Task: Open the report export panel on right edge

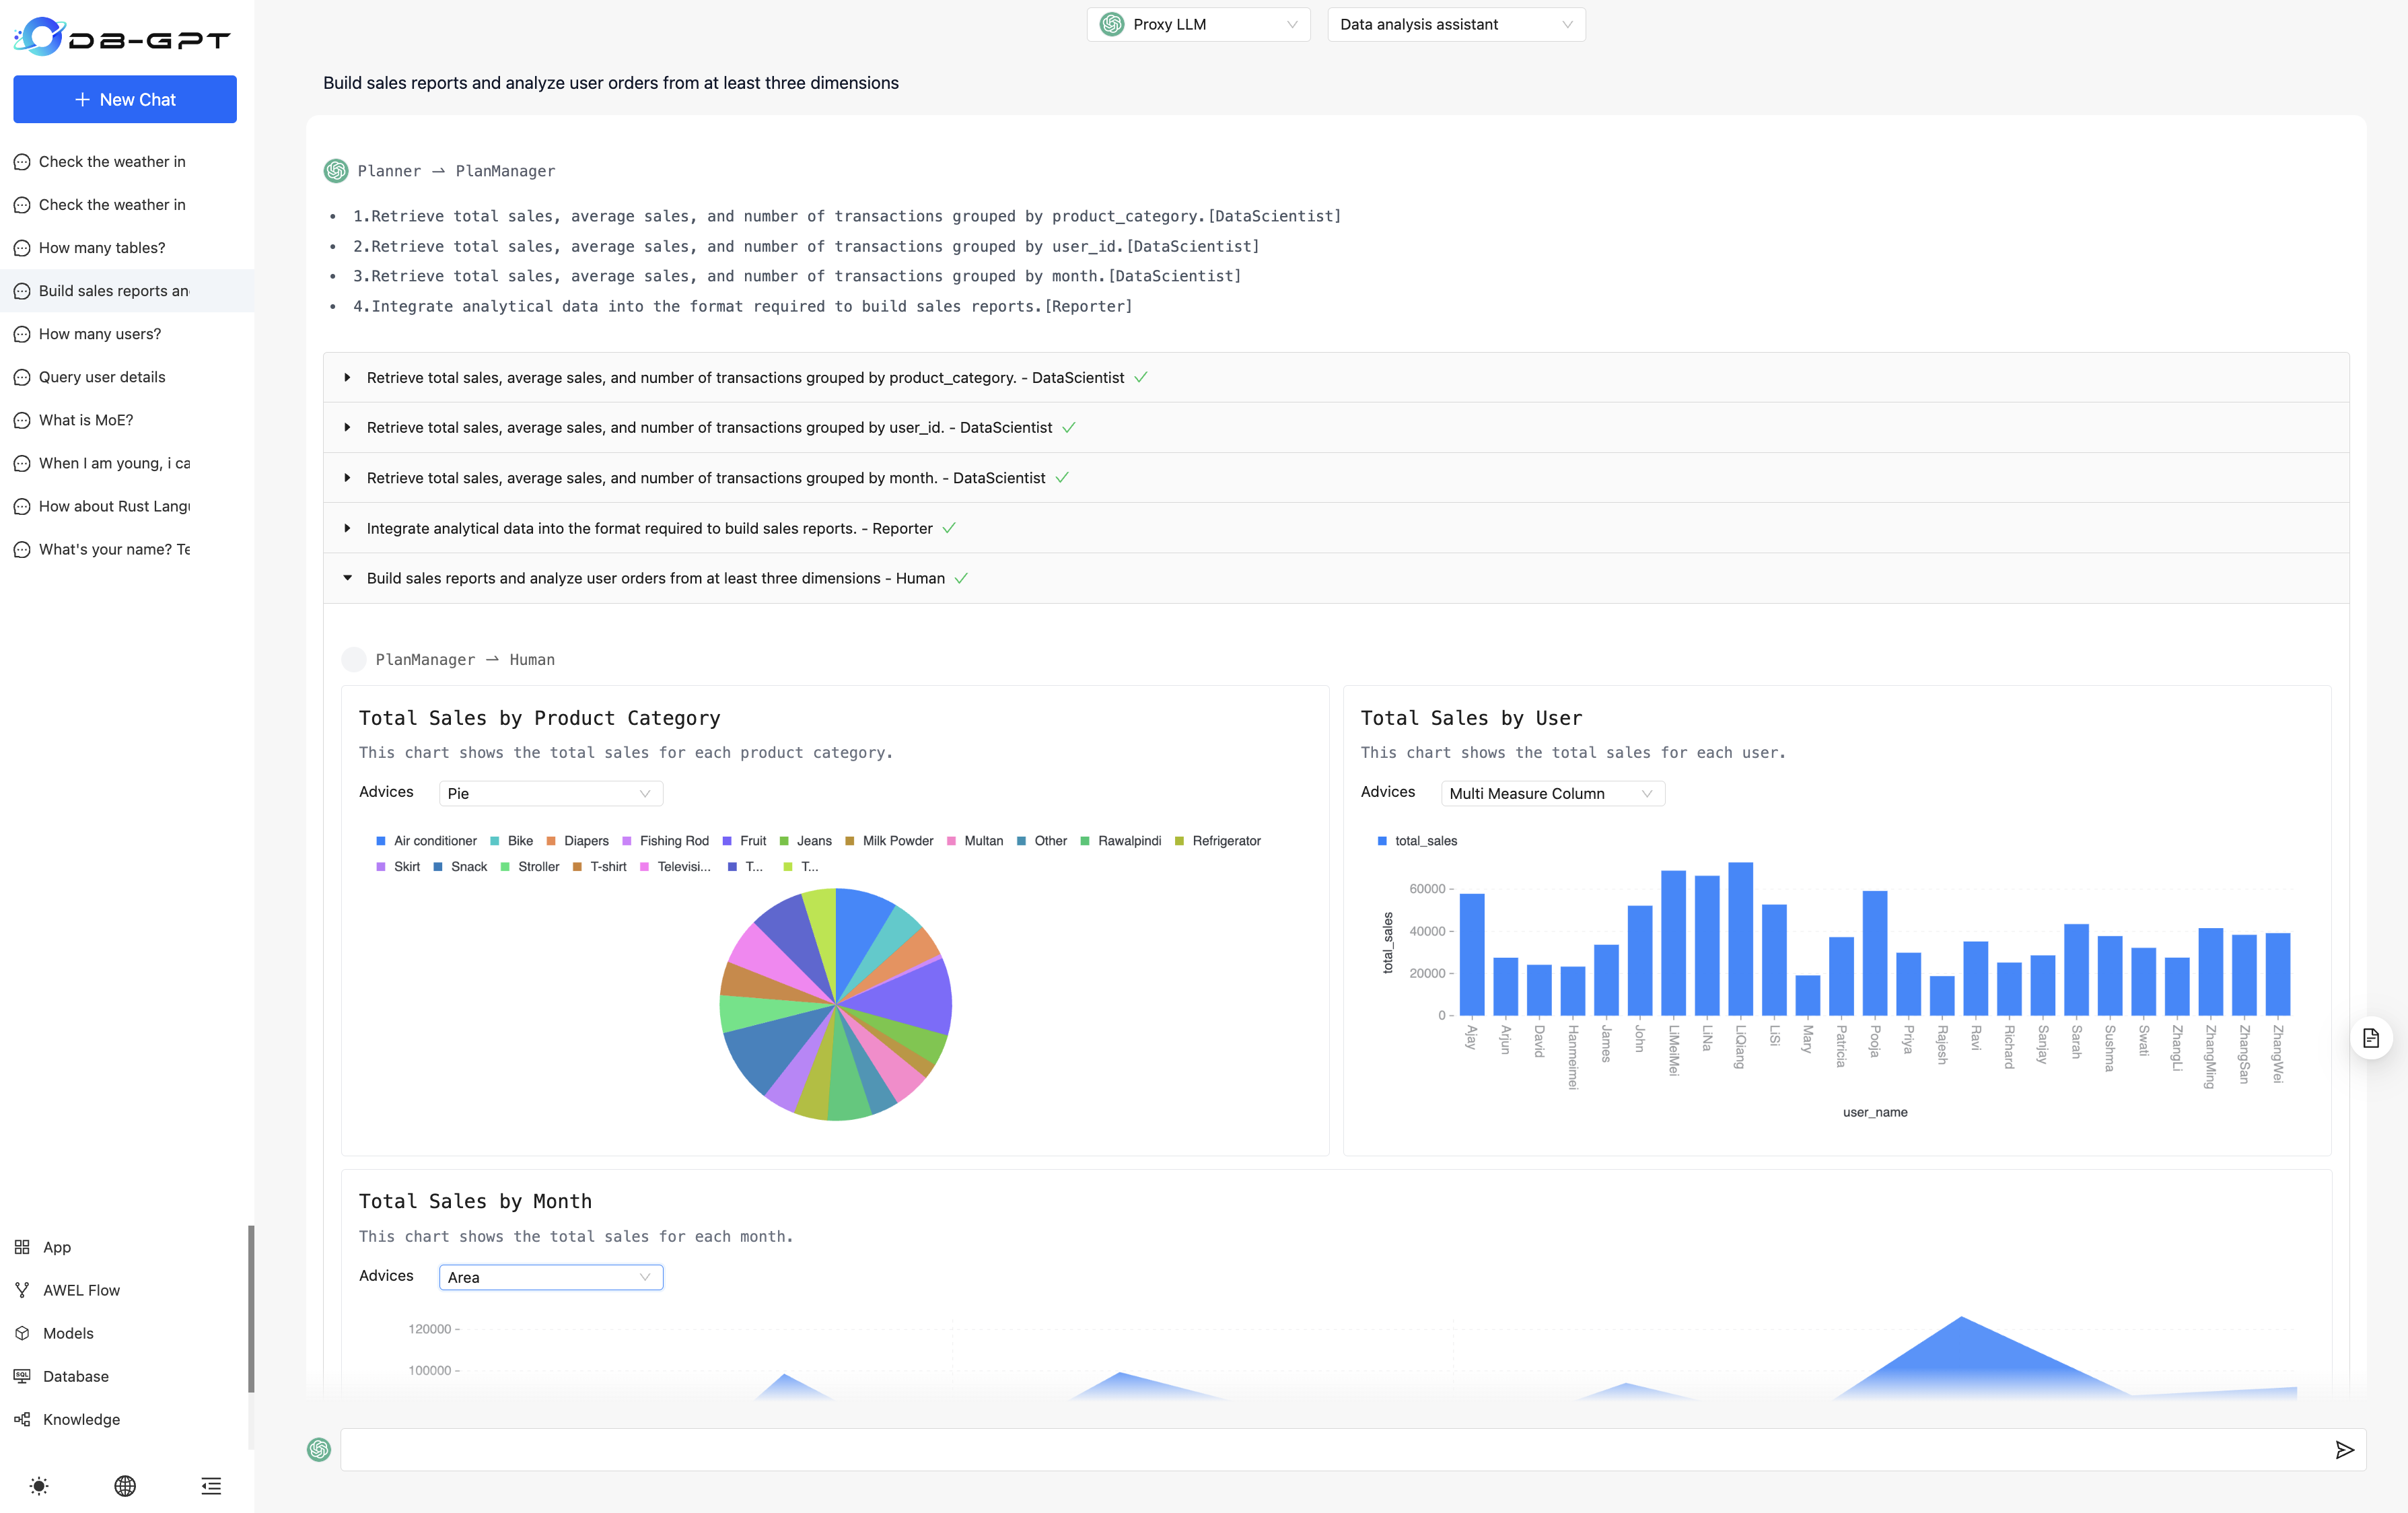Action: click(2371, 1037)
